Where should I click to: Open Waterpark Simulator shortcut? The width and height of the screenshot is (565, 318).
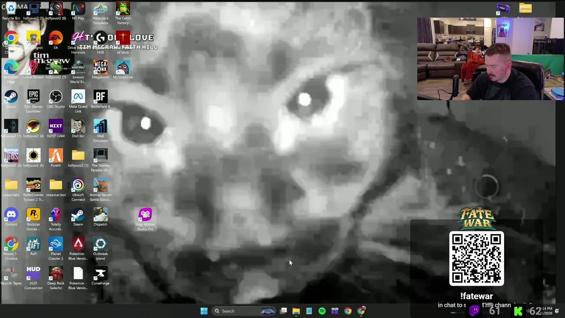(x=101, y=14)
